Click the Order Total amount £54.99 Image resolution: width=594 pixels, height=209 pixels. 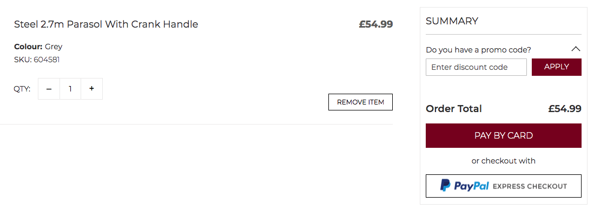click(x=564, y=109)
